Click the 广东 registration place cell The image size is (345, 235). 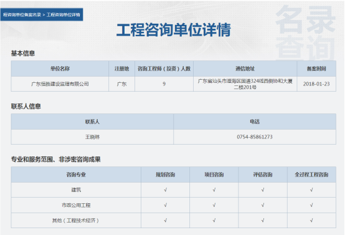tap(121, 84)
